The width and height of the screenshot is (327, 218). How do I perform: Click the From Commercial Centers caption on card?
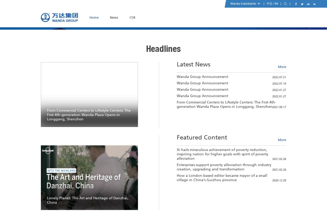89,115
